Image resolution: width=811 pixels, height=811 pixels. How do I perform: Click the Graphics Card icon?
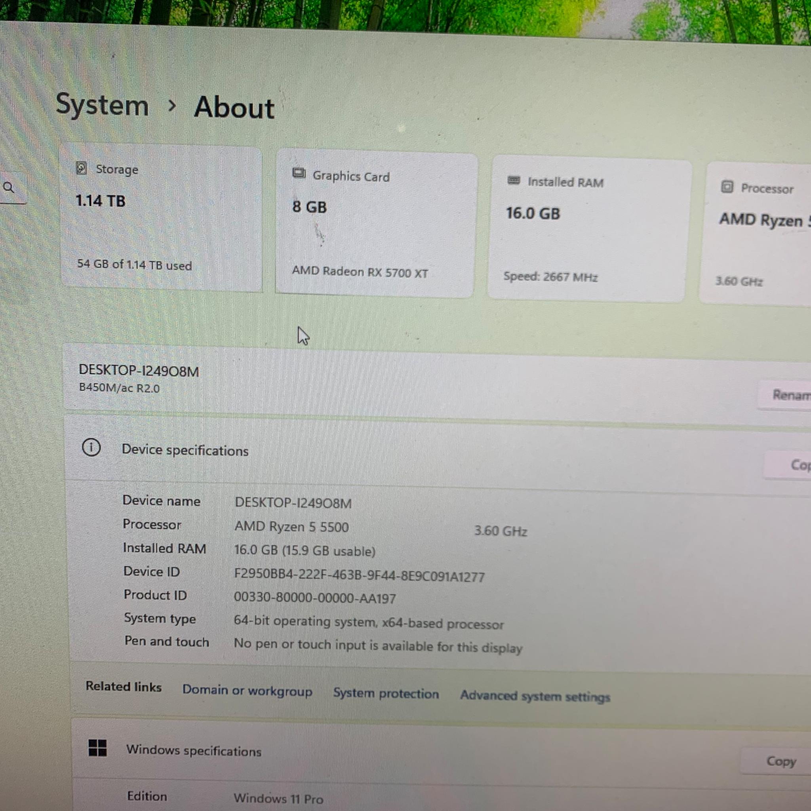[x=299, y=173]
